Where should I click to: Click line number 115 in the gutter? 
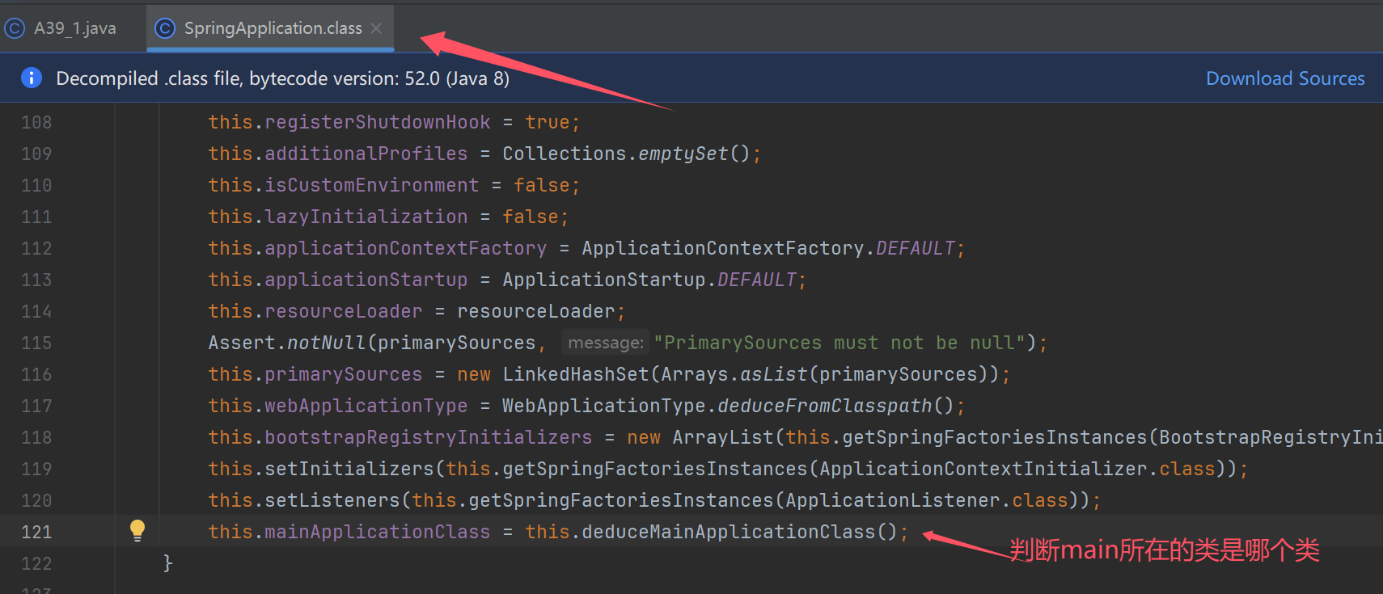(36, 343)
